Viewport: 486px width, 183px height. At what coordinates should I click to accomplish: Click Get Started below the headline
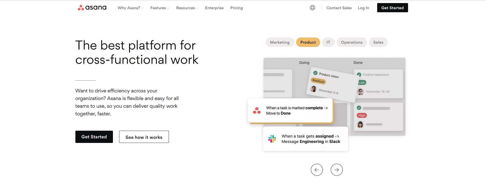tap(94, 137)
